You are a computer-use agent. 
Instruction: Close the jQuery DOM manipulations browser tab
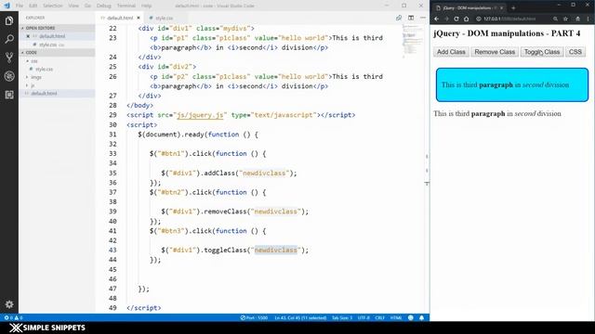tap(502, 7)
